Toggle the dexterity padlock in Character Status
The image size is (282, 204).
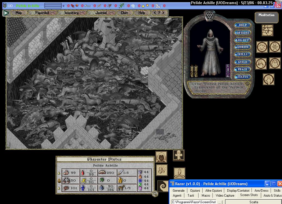[59, 180]
